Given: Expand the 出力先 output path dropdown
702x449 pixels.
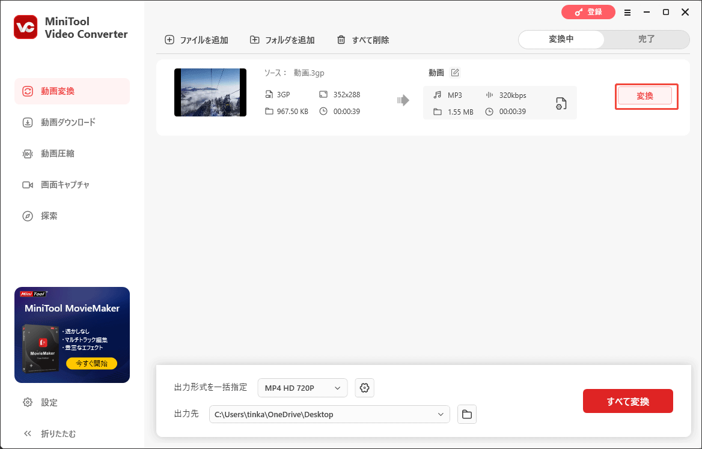Looking at the screenshot, I should (x=329, y=414).
